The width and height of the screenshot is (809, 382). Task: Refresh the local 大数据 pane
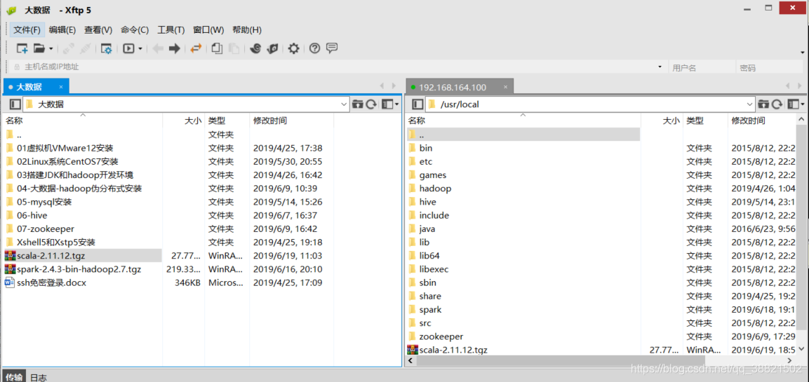point(371,104)
